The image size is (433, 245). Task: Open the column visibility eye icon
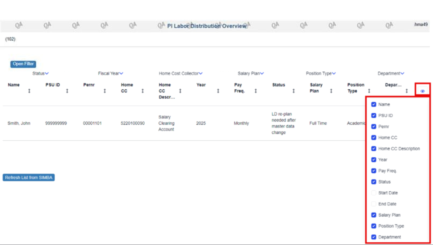click(x=422, y=91)
